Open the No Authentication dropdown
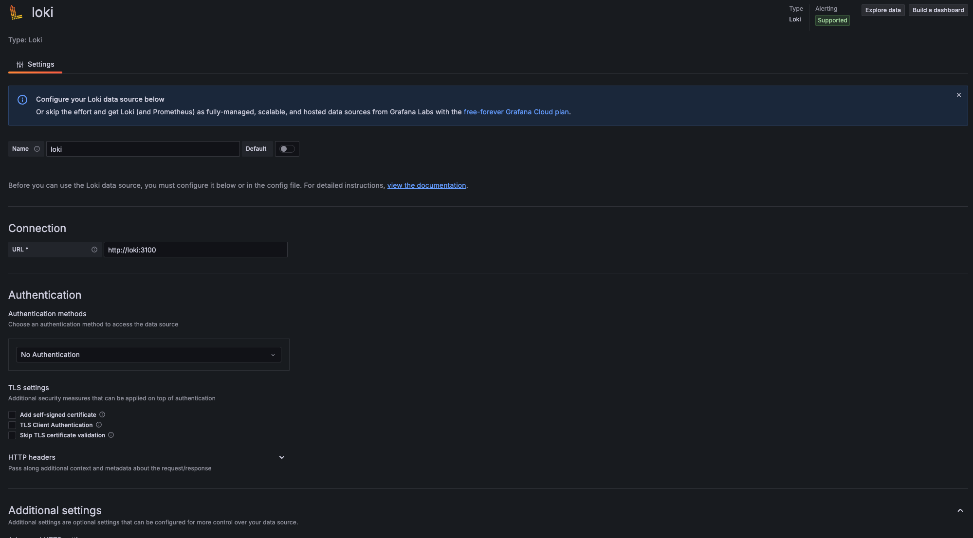This screenshot has height=538, width=973. pos(148,355)
